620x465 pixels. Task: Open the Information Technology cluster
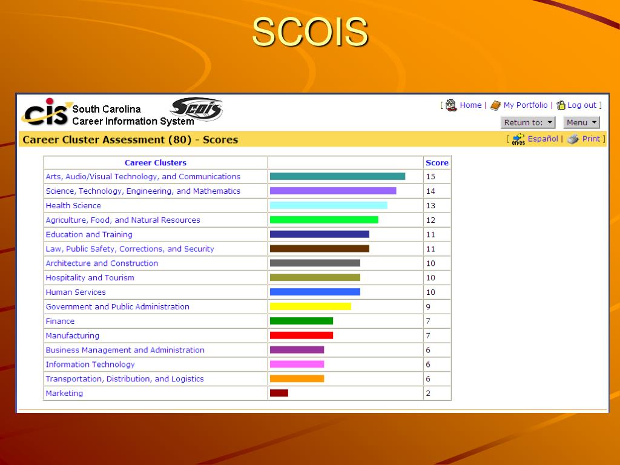pyautogui.click(x=90, y=364)
